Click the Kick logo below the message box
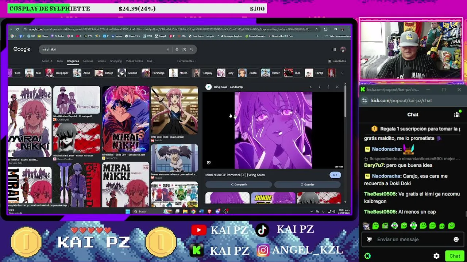 367,256
